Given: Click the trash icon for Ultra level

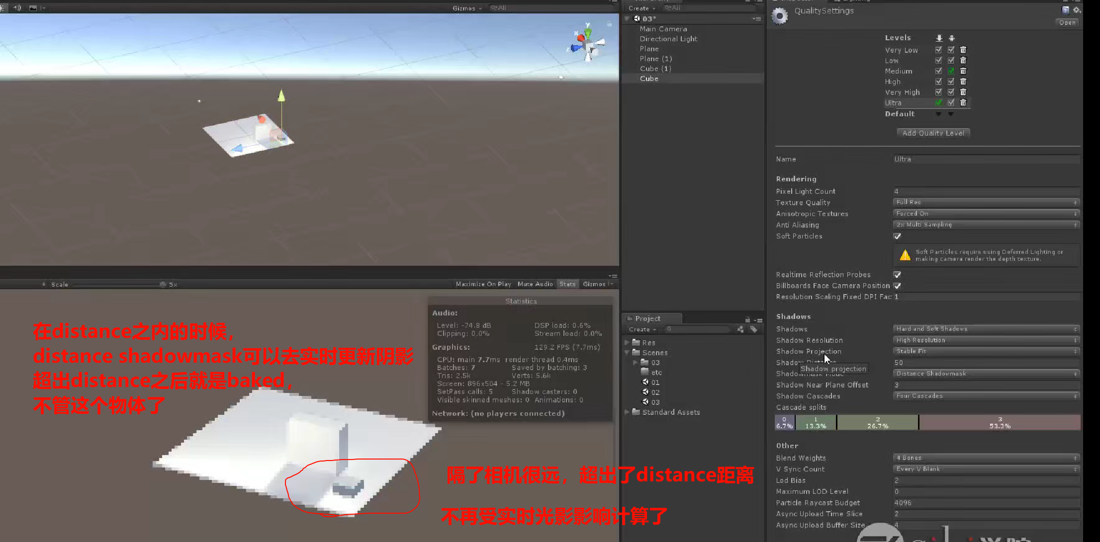Looking at the screenshot, I should coord(963,102).
